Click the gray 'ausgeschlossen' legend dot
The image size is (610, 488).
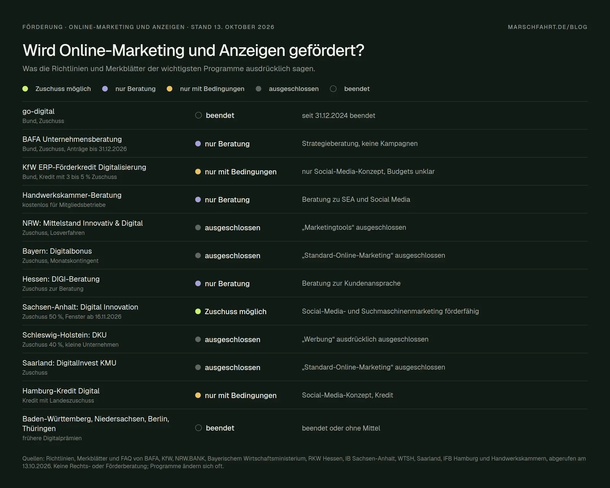258,89
